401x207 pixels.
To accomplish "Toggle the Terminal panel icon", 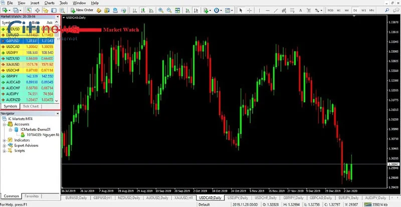I will coord(54,10).
